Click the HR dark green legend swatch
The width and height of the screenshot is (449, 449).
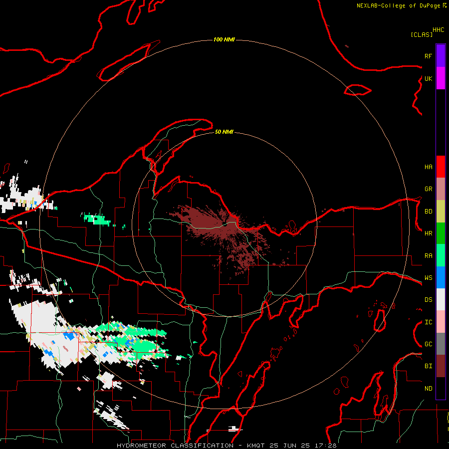click(x=441, y=233)
